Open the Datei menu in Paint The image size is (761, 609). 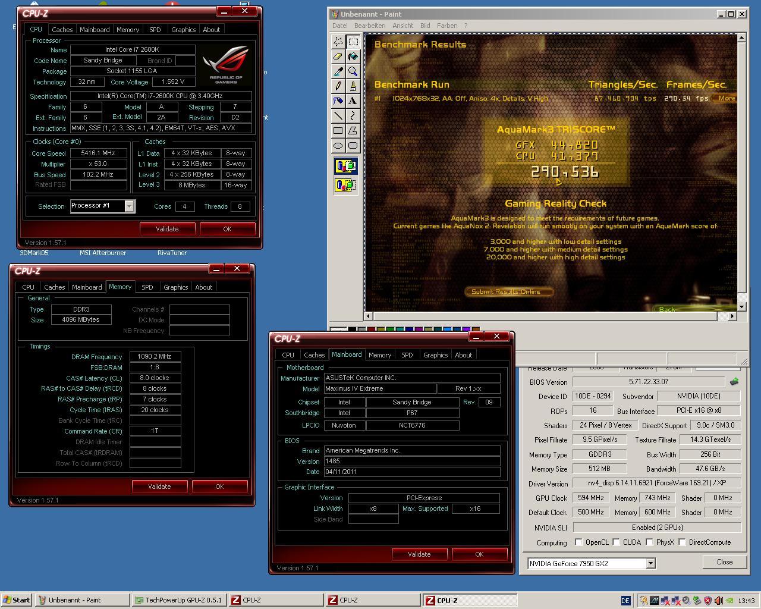point(340,26)
